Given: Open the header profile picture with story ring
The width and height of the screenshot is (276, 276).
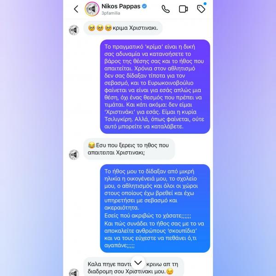Looking at the screenshot, I should click(x=92, y=9).
